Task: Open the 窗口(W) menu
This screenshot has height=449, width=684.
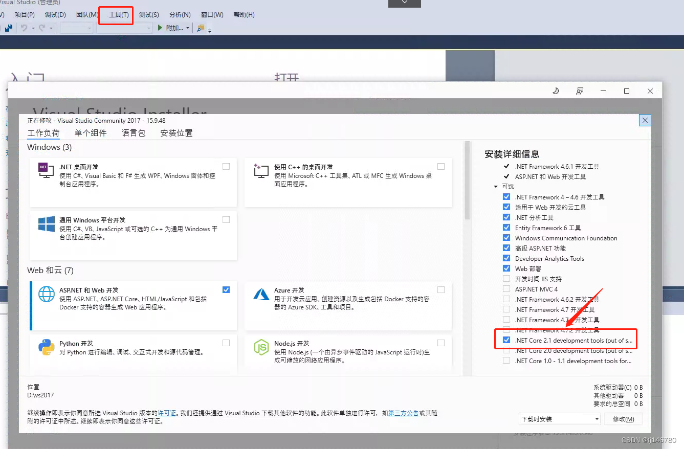Action: [x=212, y=15]
